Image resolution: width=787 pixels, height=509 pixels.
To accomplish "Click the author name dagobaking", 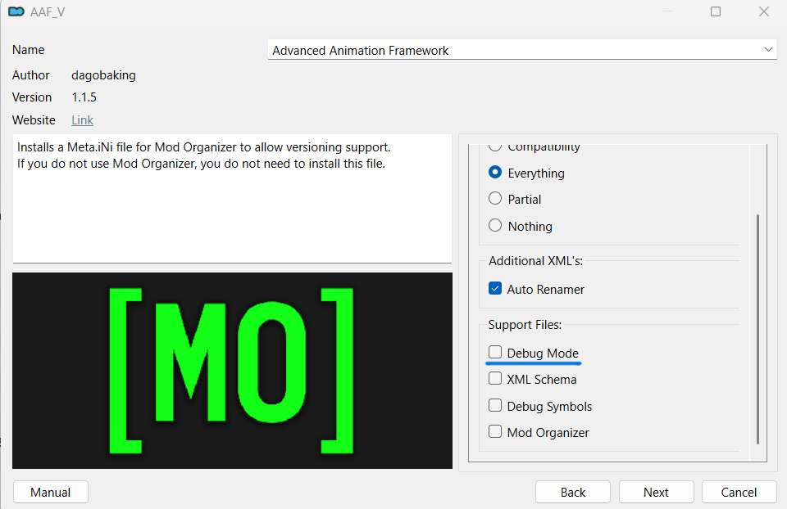I will 103,75.
